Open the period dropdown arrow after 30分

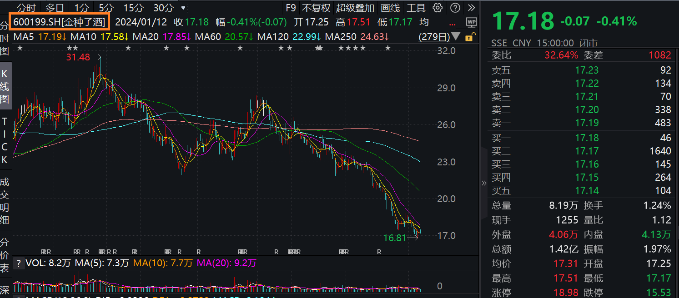[x=183, y=8]
